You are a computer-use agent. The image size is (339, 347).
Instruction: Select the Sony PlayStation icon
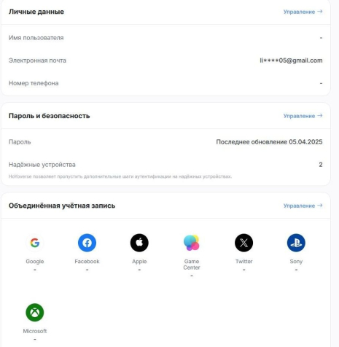coord(296,243)
